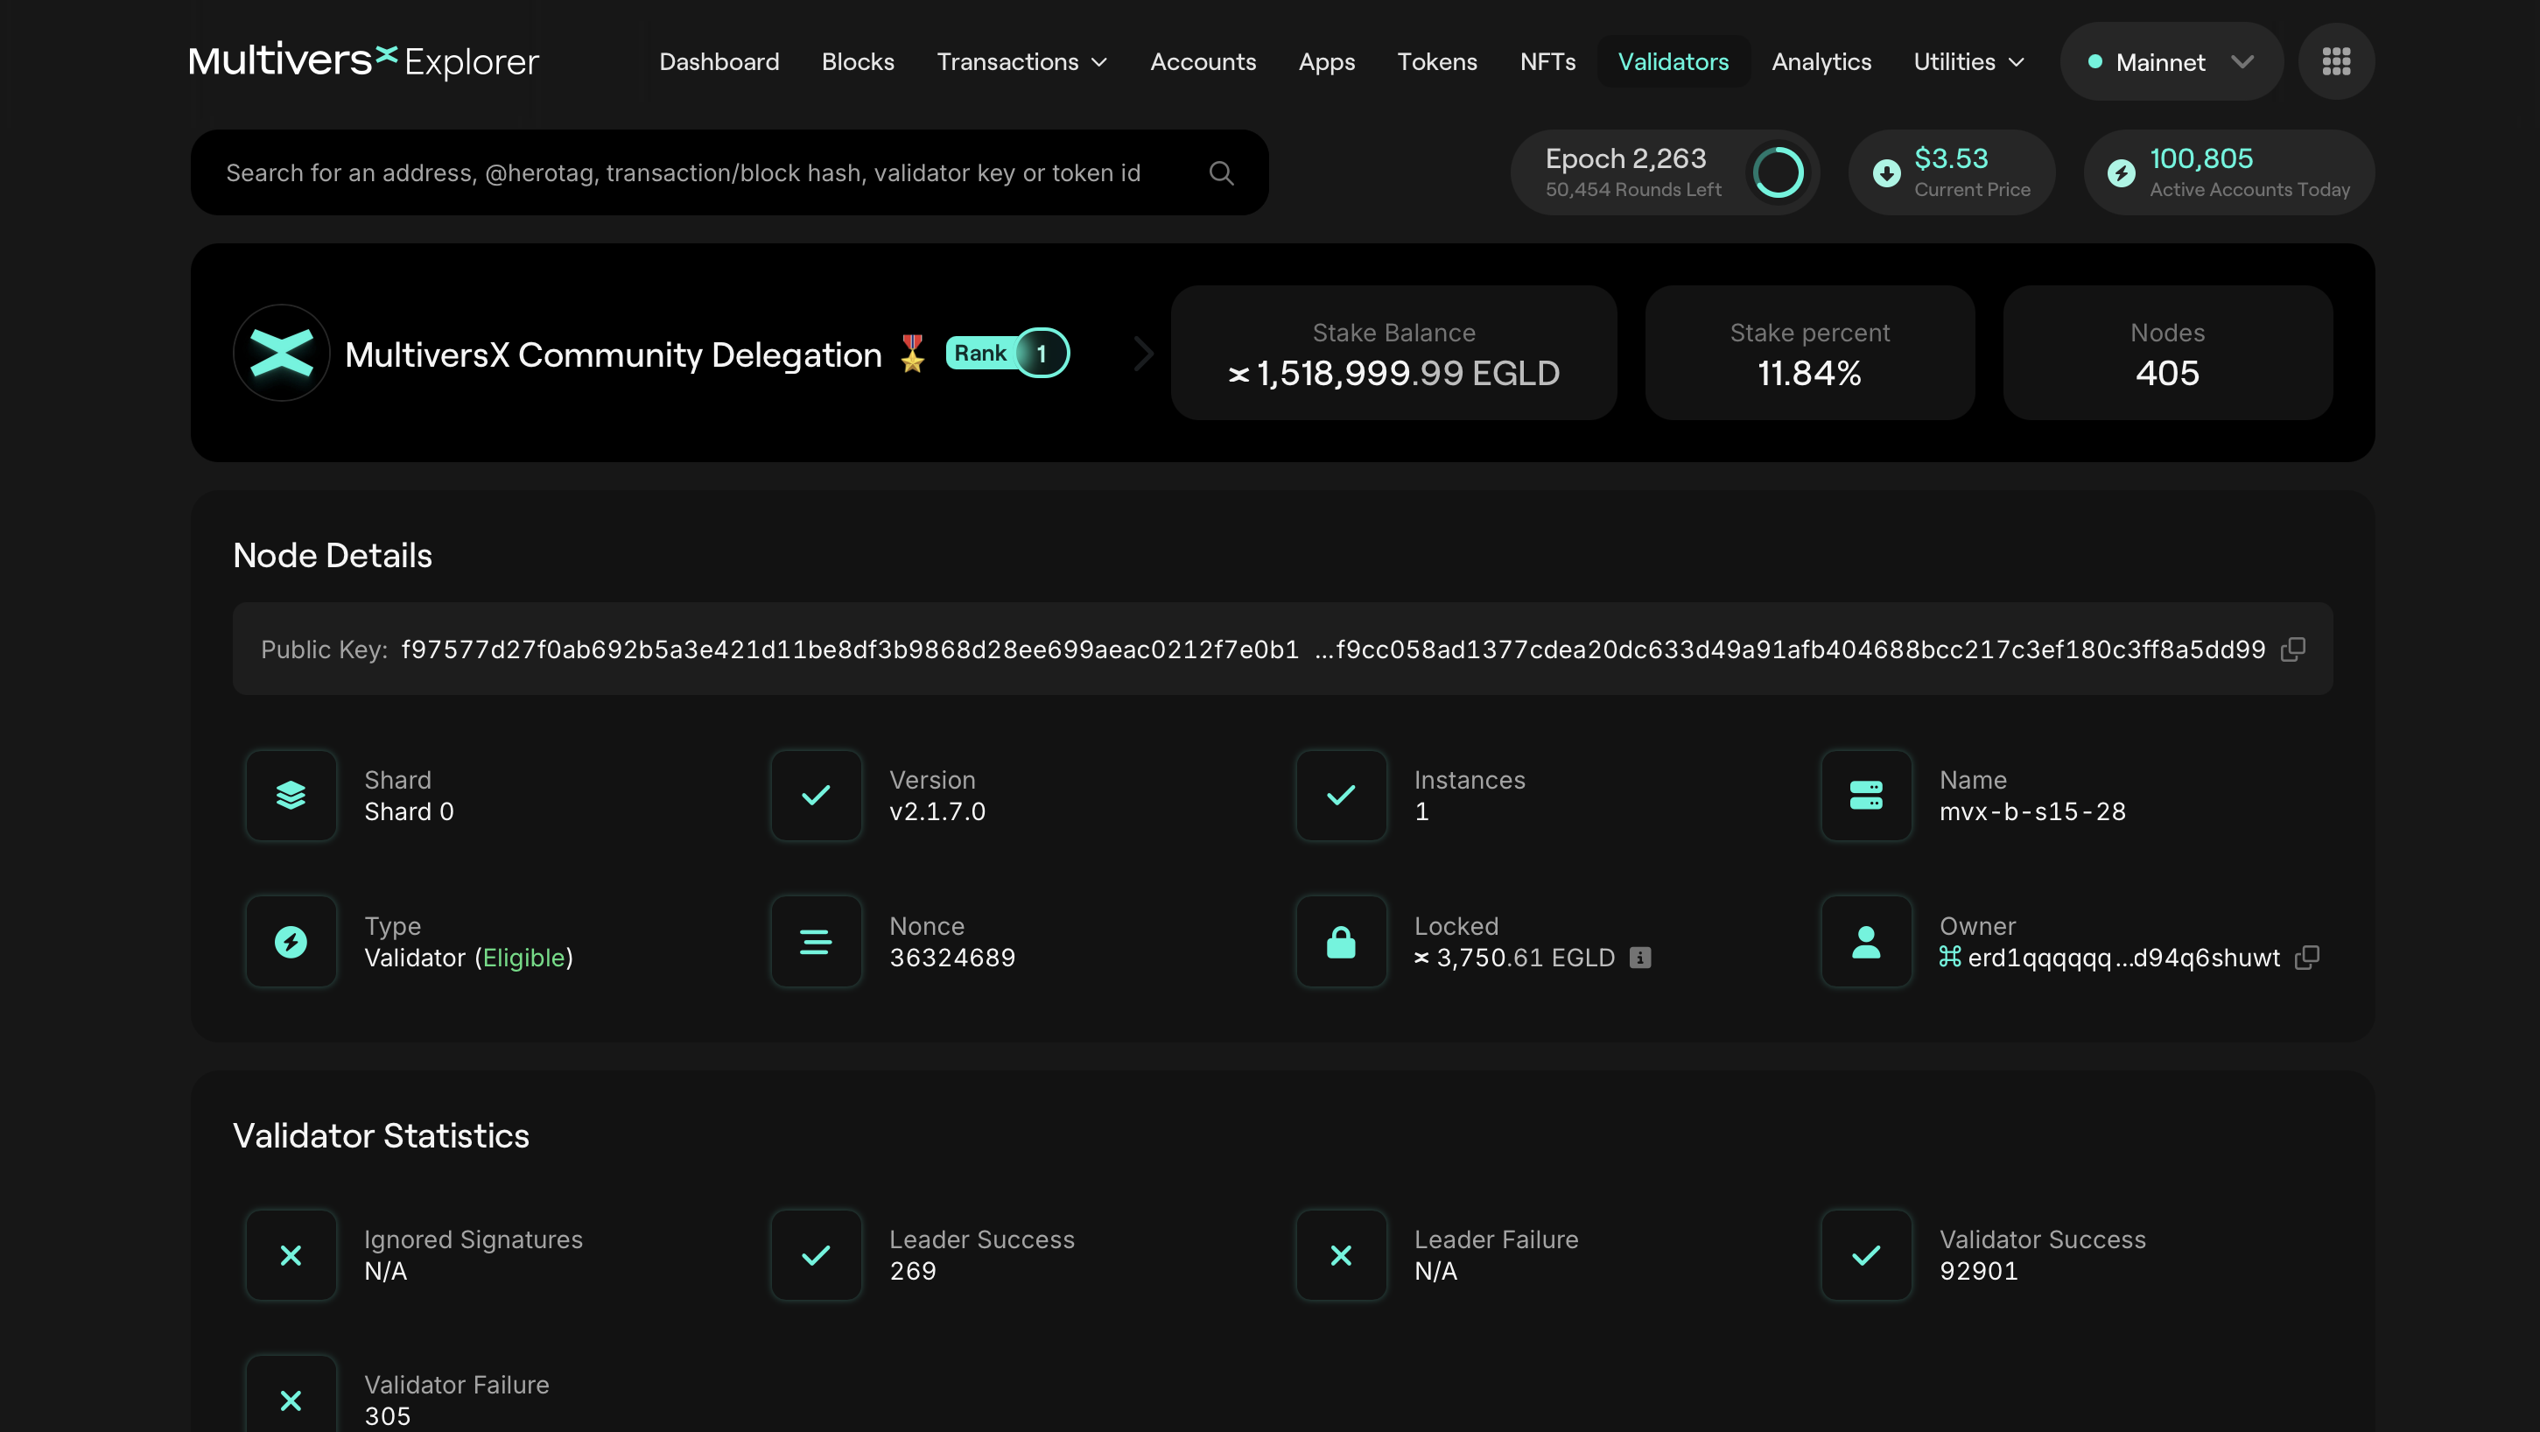Image resolution: width=2540 pixels, height=1432 pixels.
Task: Open the apps grid icon
Action: (x=2336, y=61)
